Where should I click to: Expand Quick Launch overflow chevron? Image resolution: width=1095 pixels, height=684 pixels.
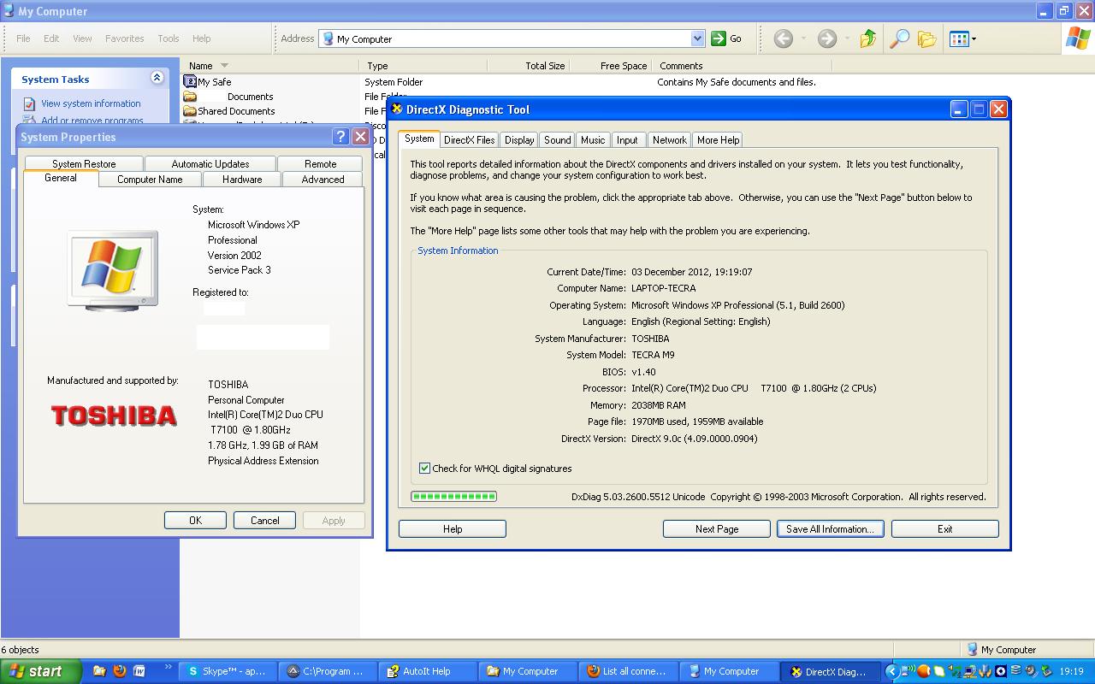(168, 667)
